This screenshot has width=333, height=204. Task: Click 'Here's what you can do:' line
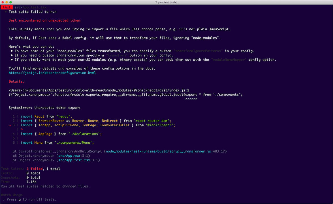pyautogui.click(x=31, y=46)
